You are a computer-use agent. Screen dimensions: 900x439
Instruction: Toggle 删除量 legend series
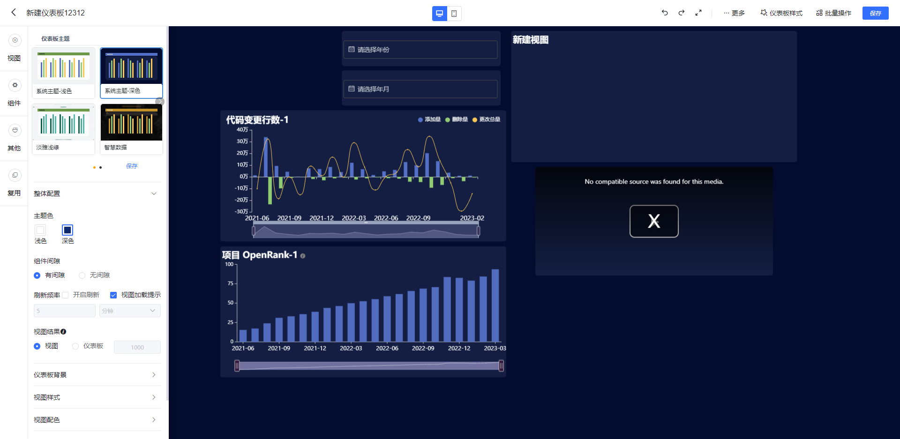pos(457,119)
